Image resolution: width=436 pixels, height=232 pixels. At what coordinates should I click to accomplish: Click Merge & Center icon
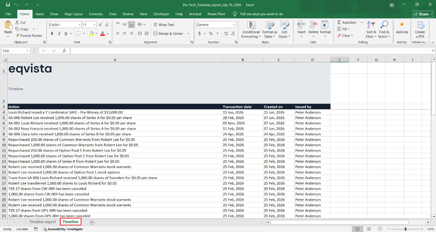[155, 33]
